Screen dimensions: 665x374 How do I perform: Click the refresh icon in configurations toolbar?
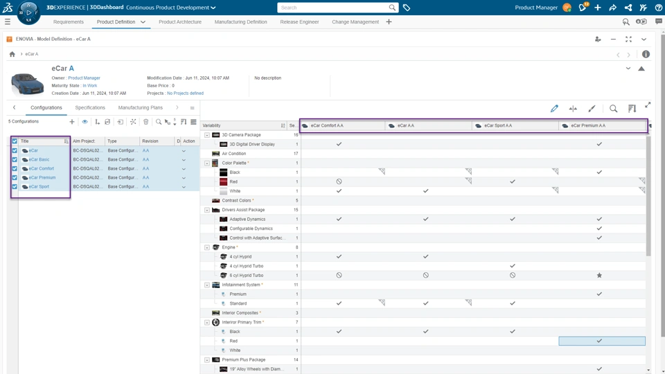click(107, 122)
